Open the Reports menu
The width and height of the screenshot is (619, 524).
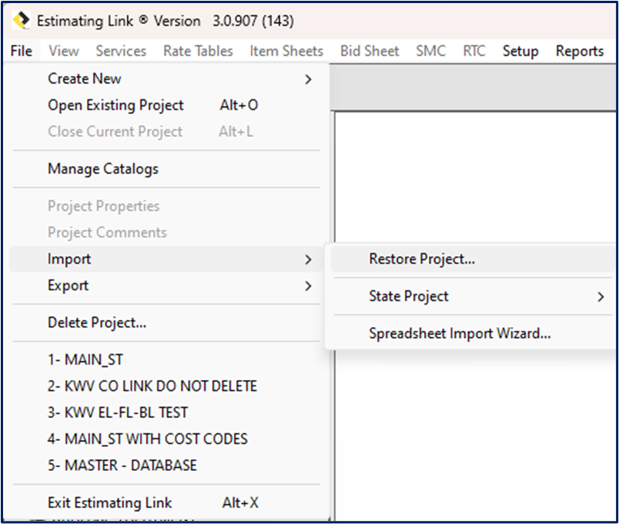click(x=580, y=51)
